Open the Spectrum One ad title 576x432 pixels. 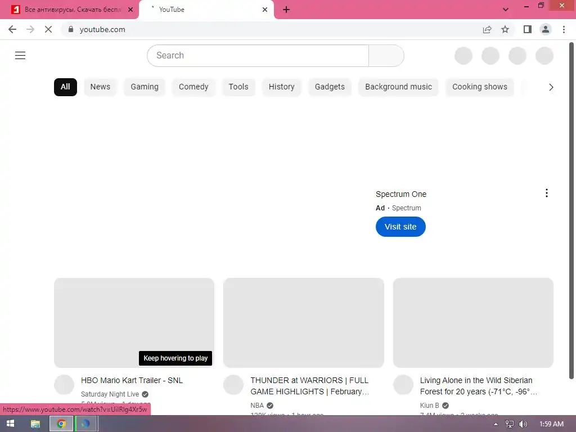click(x=400, y=194)
